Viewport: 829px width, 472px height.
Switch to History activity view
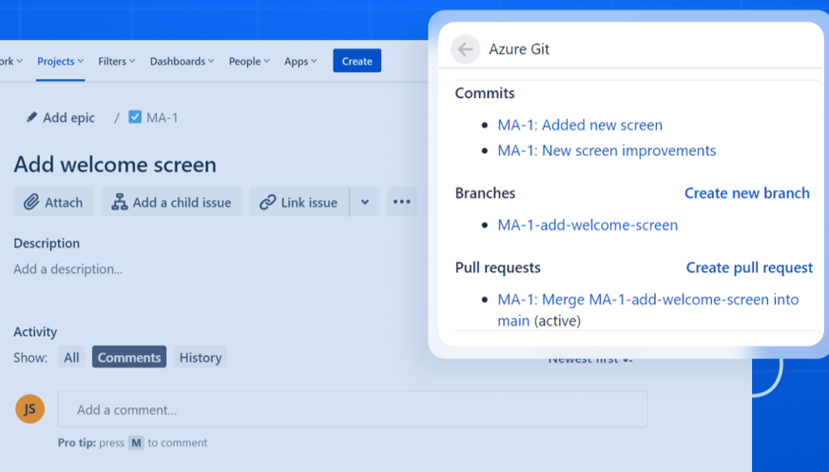pos(201,357)
